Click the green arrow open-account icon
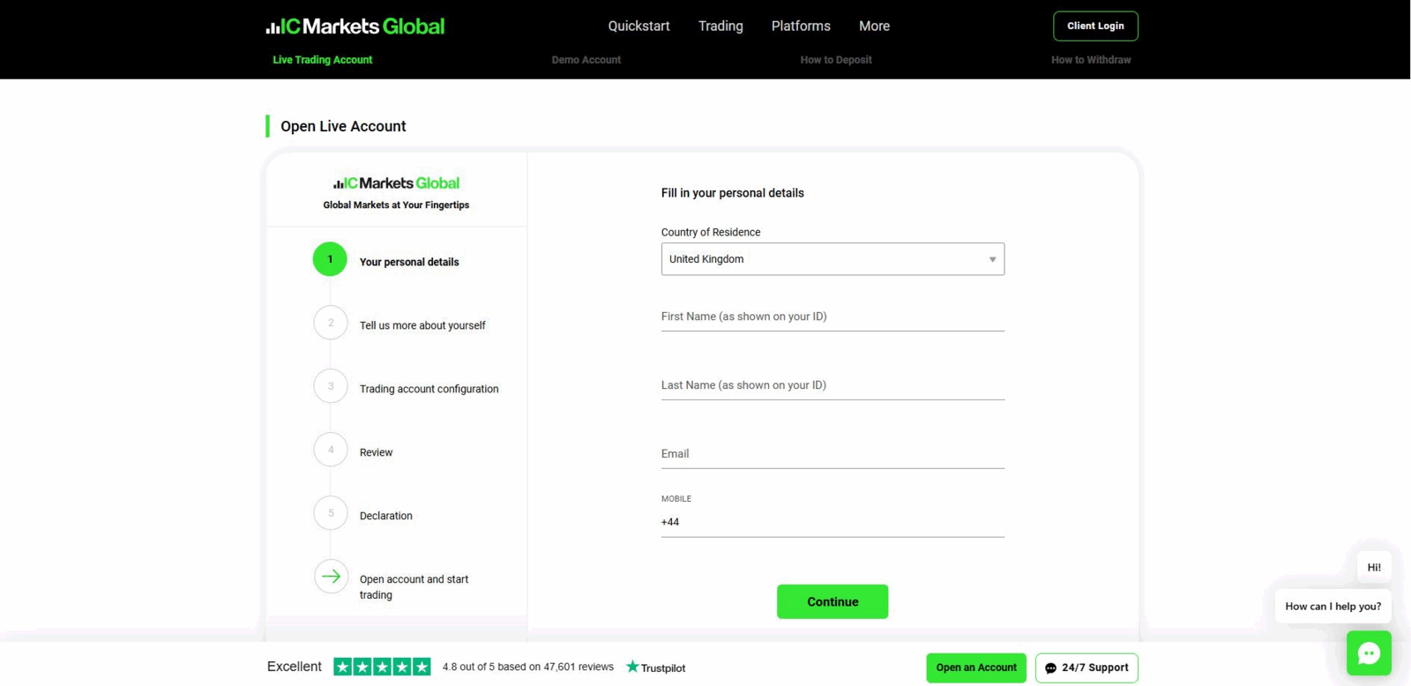 click(x=331, y=577)
